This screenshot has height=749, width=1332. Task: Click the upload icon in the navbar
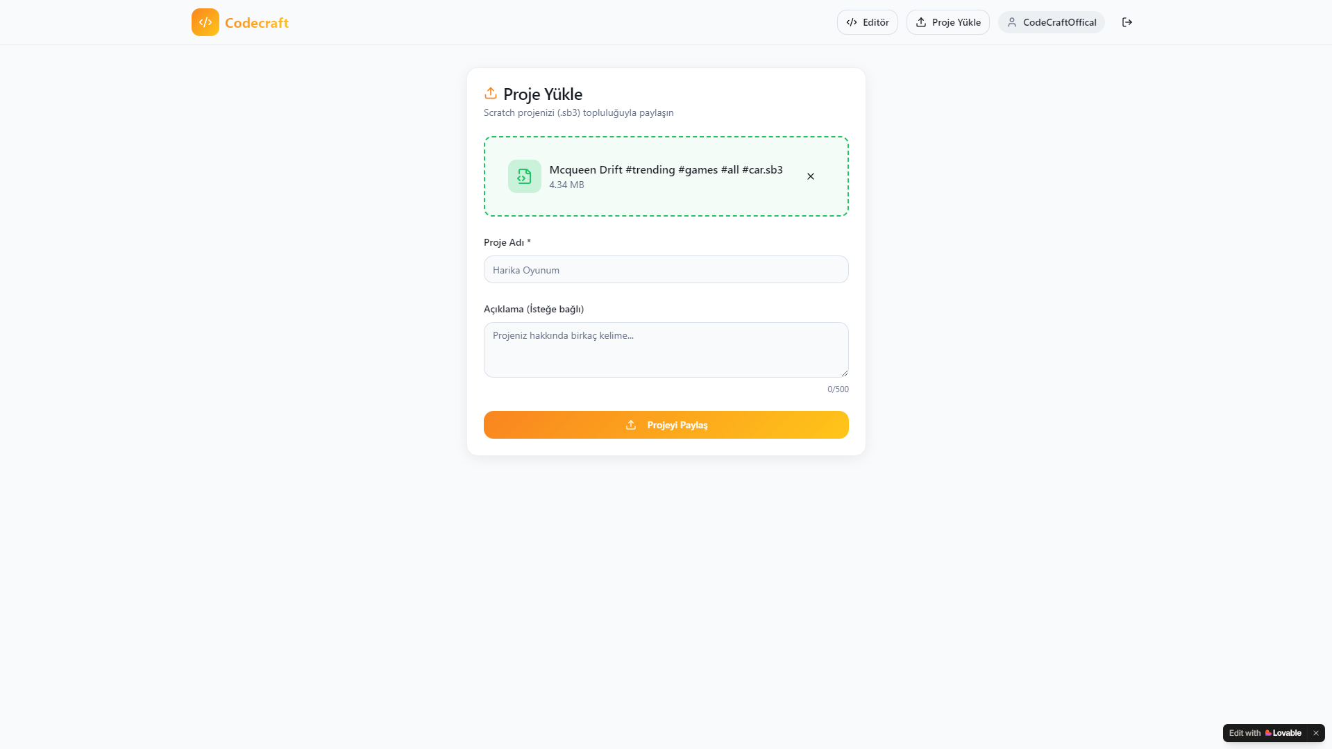(921, 22)
